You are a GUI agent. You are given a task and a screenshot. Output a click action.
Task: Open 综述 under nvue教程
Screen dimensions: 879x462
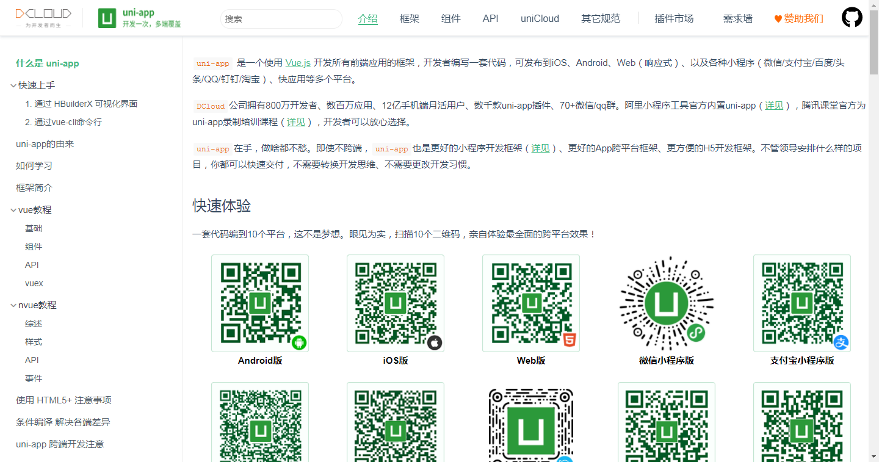[34, 324]
